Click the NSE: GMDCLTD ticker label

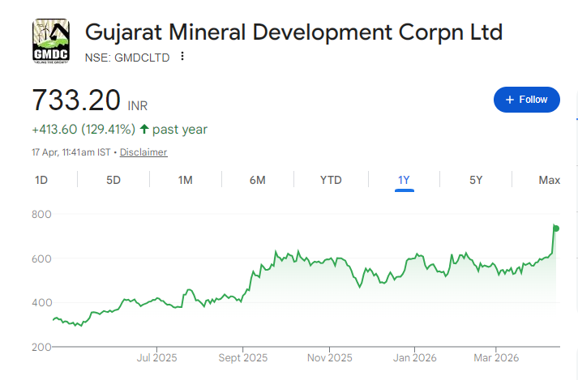[127, 57]
